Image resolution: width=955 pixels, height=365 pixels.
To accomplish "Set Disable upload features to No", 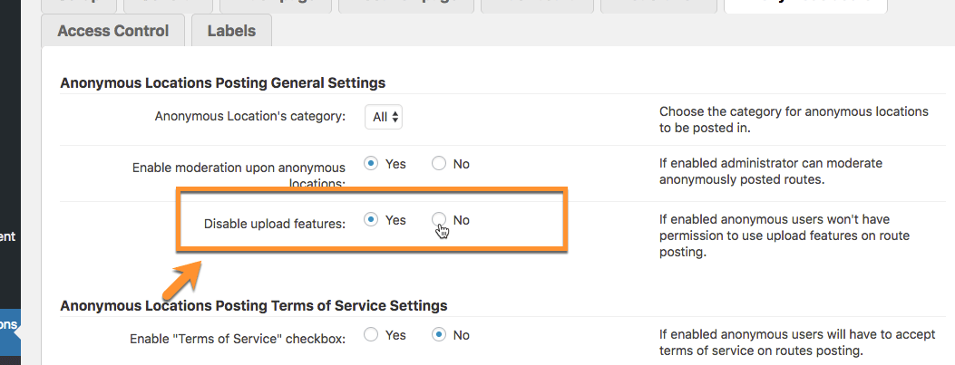I will [439, 220].
